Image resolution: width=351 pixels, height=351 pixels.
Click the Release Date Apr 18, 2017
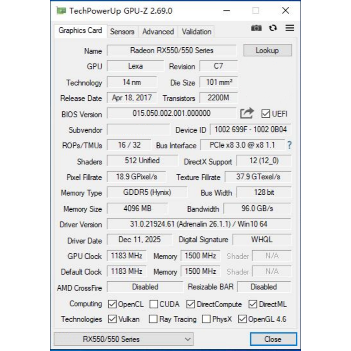(x=132, y=98)
